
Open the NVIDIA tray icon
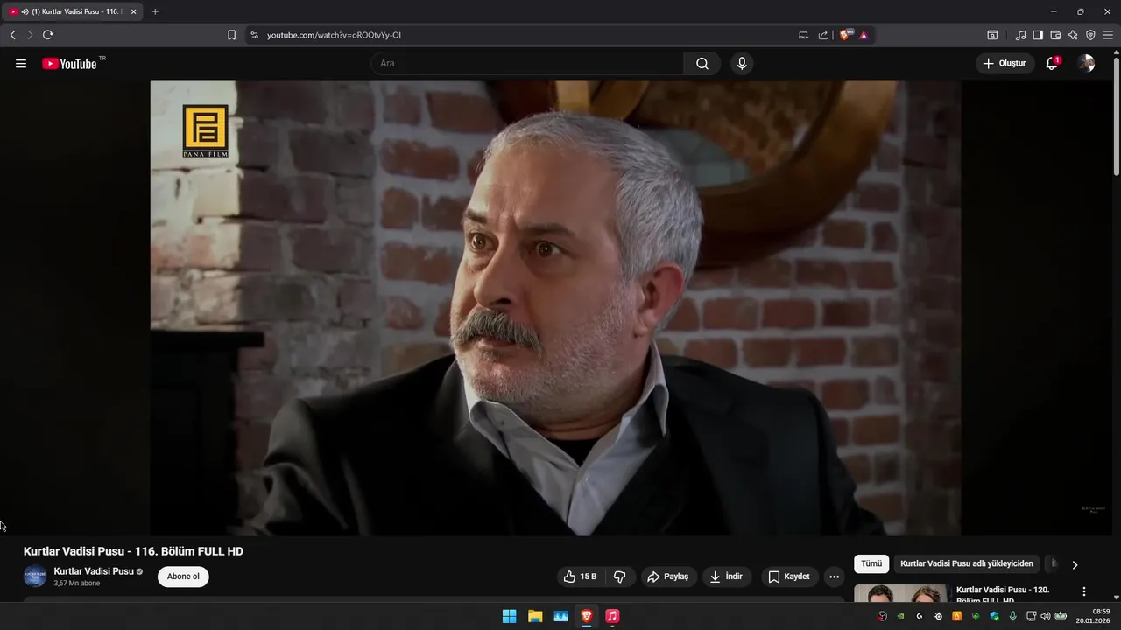900,616
